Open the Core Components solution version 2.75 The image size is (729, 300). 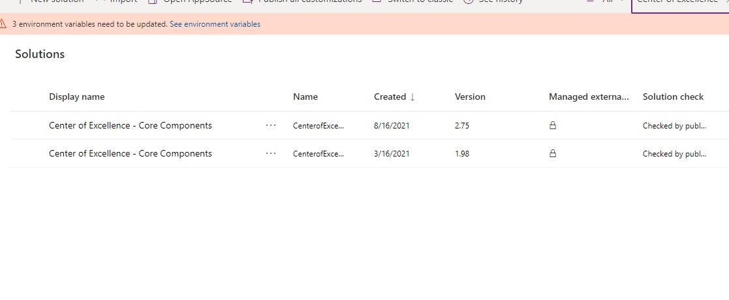coord(130,125)
